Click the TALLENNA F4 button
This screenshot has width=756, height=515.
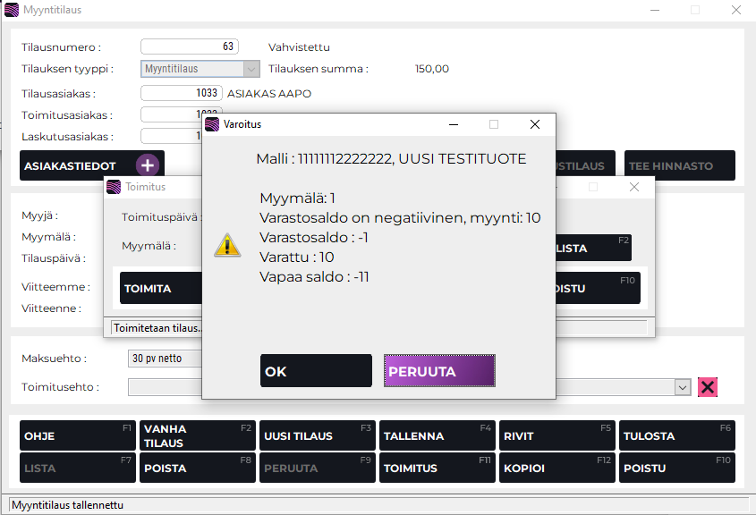[x=437, y=436]
